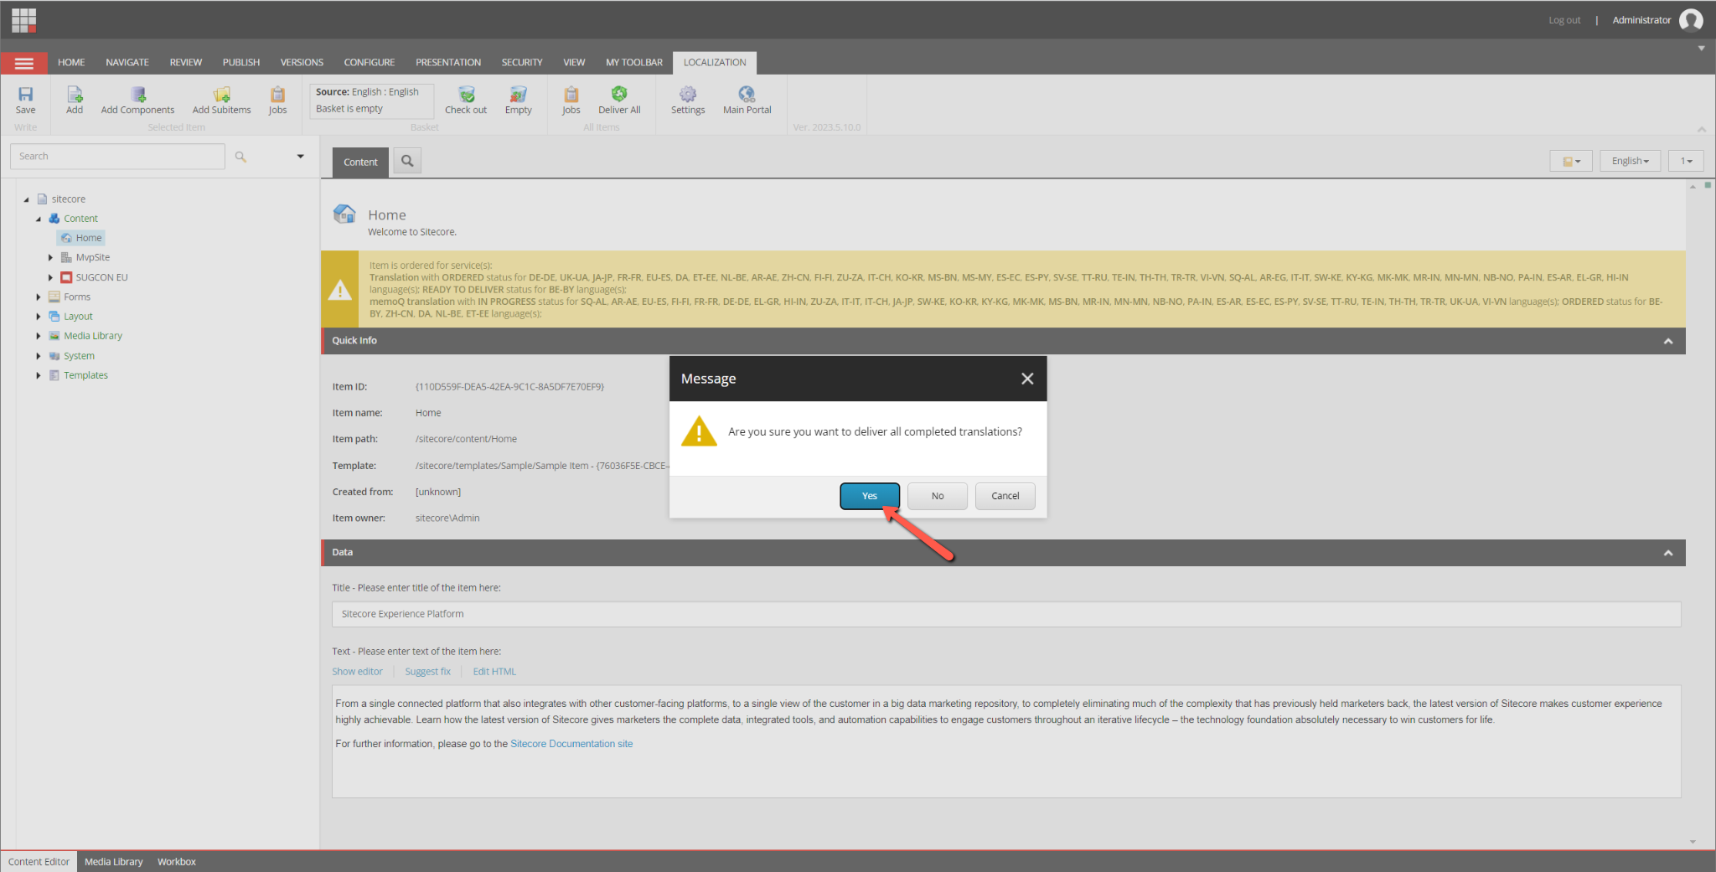Click the tree Search input field
The image size is (1716, 872).
pos(117,157)
